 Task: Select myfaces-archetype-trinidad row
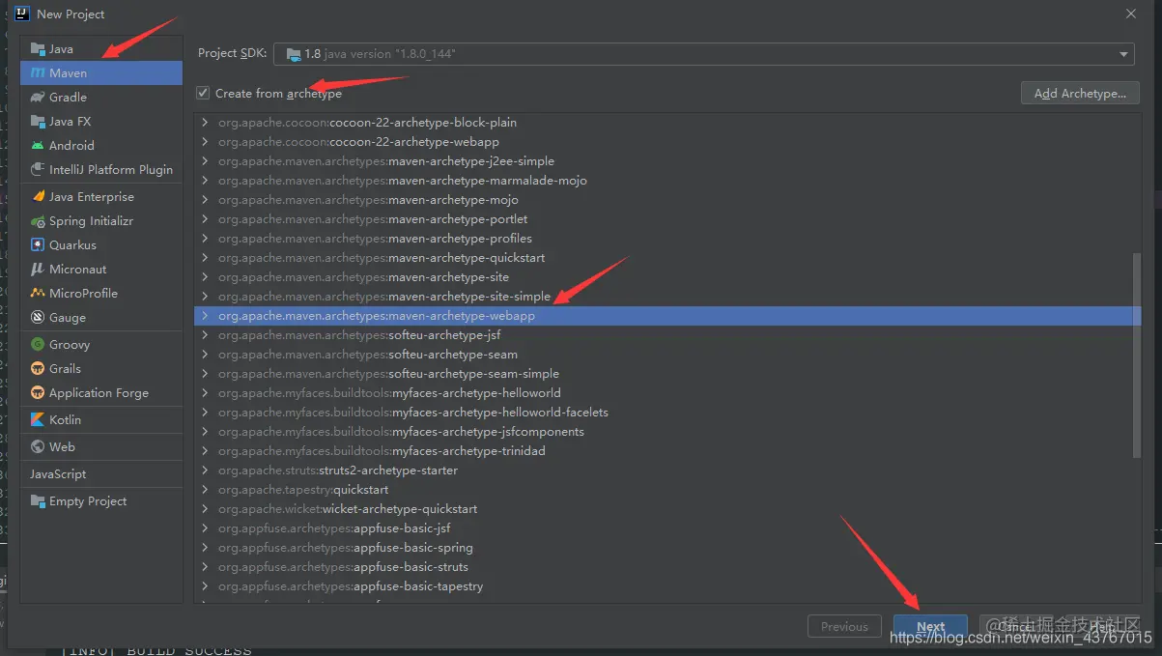666,451
